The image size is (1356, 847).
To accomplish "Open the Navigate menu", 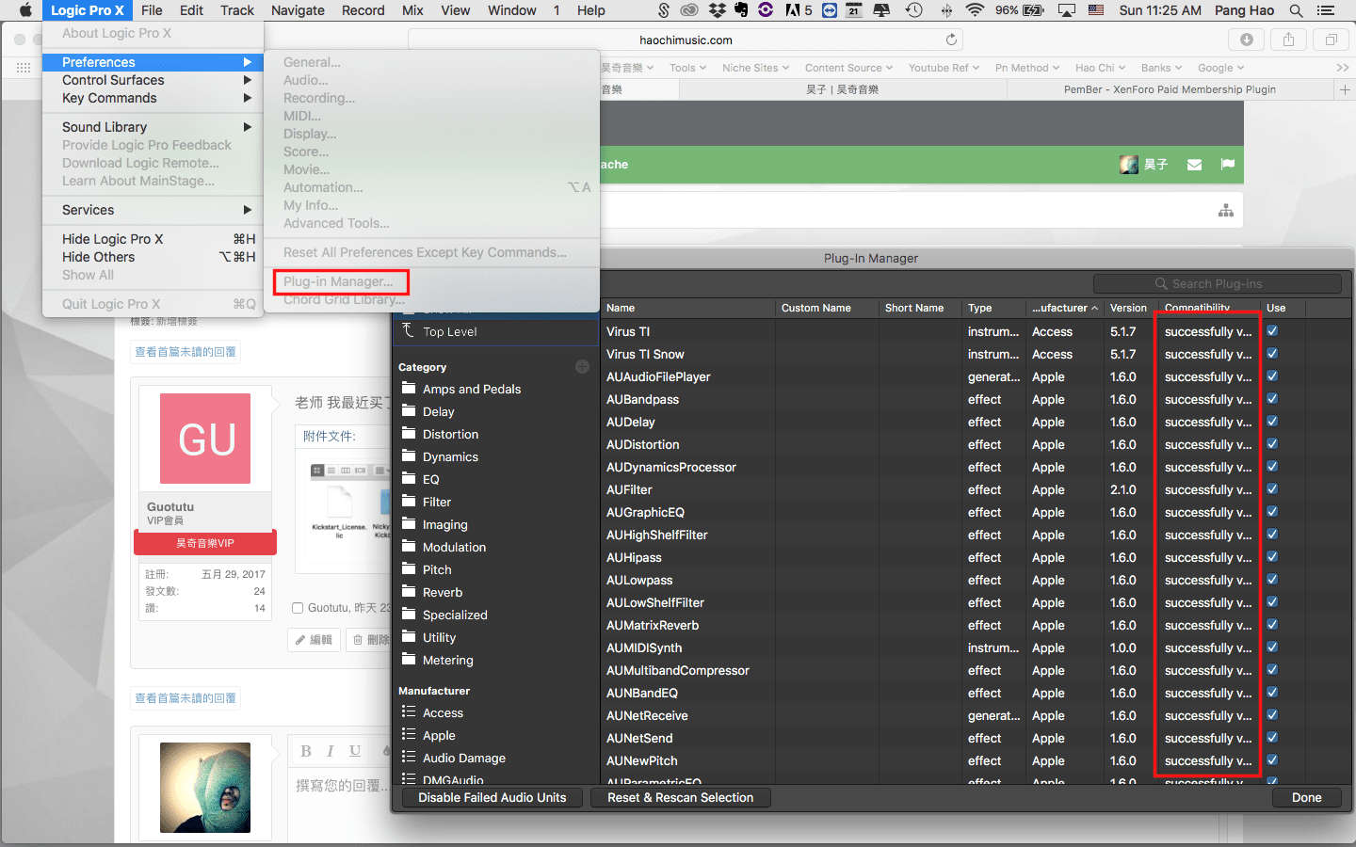I will click(x=298, y=10).
